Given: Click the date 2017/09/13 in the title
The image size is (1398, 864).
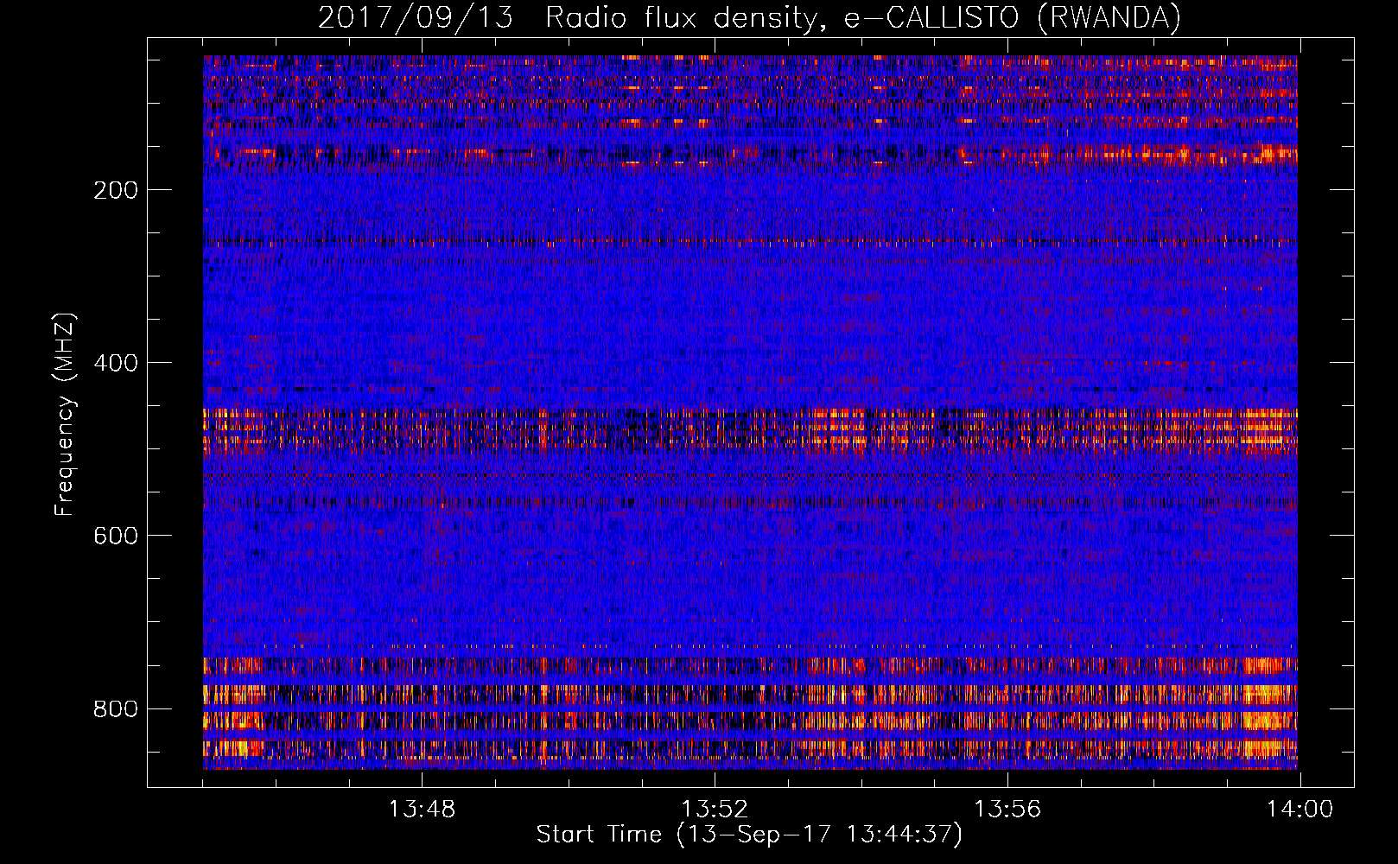Looking at the screenshot, I should pyautogui.click(x=416, y=17).
